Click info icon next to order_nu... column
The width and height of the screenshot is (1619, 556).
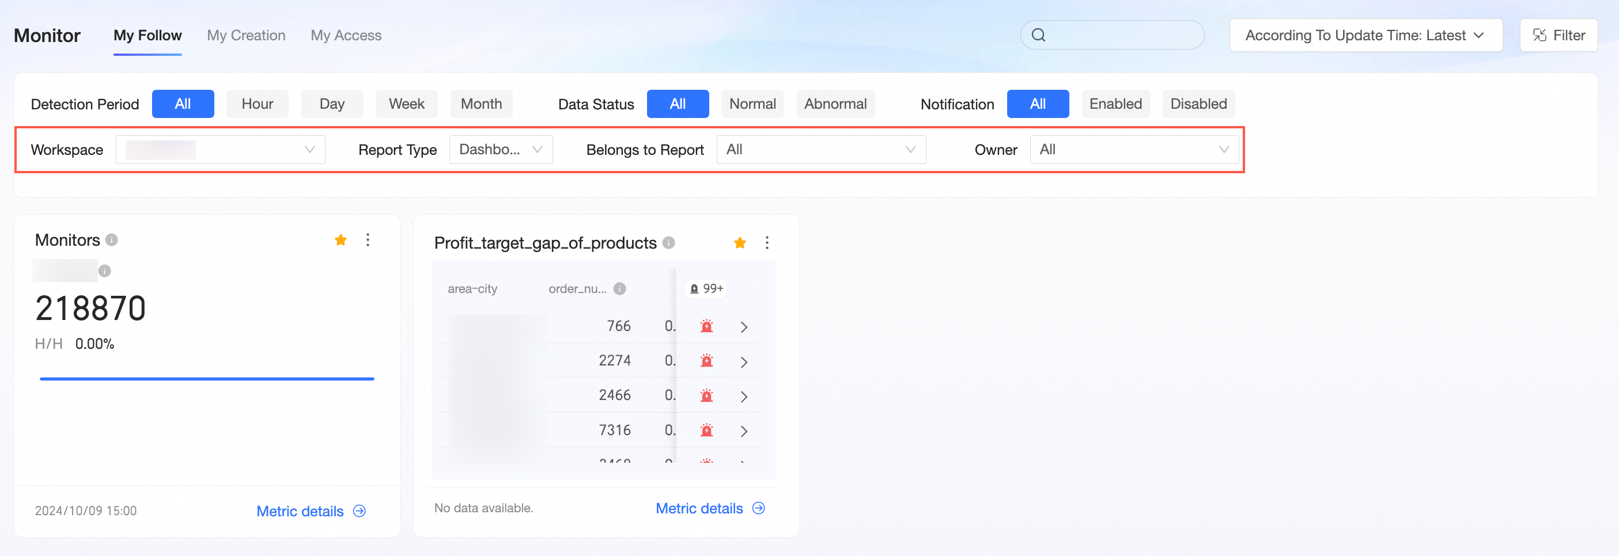click(620, 289)
